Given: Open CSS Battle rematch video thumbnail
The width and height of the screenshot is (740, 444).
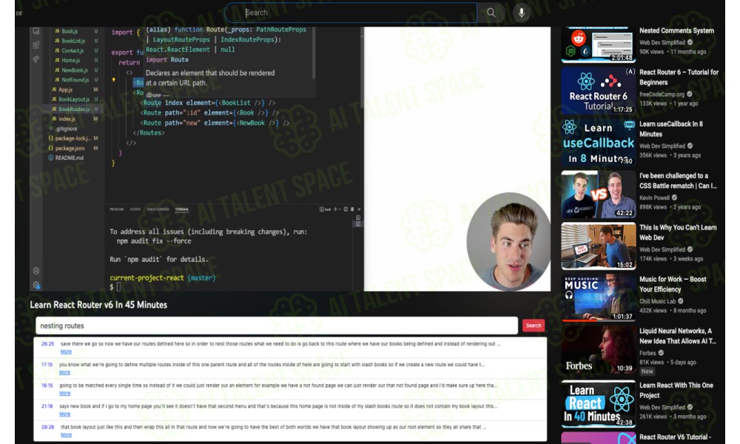Looking at the screenshot, I should coord(599,194).
